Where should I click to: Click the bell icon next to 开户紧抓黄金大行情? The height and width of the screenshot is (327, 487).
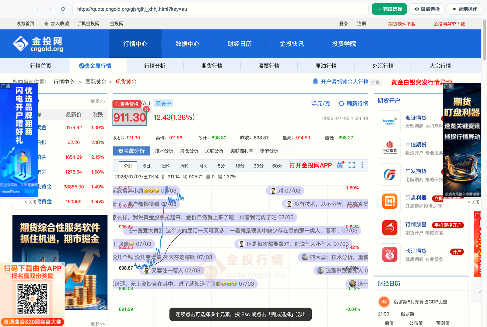315,81
